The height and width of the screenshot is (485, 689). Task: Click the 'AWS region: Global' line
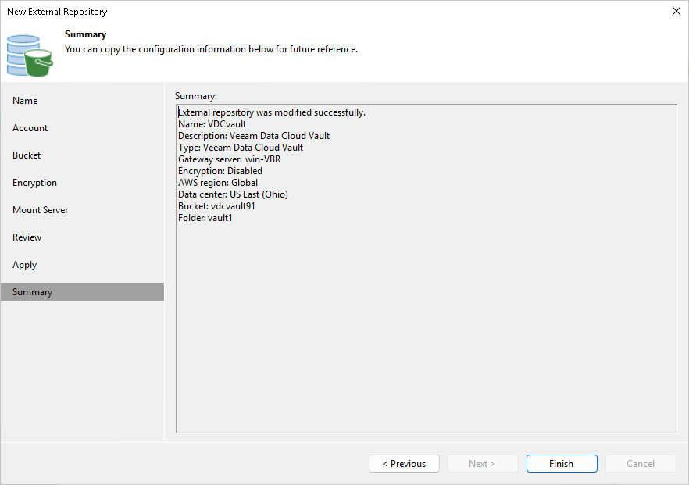pos(218,183)
